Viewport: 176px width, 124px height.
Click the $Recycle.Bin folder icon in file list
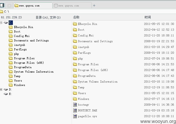click(x=75, y=24)
